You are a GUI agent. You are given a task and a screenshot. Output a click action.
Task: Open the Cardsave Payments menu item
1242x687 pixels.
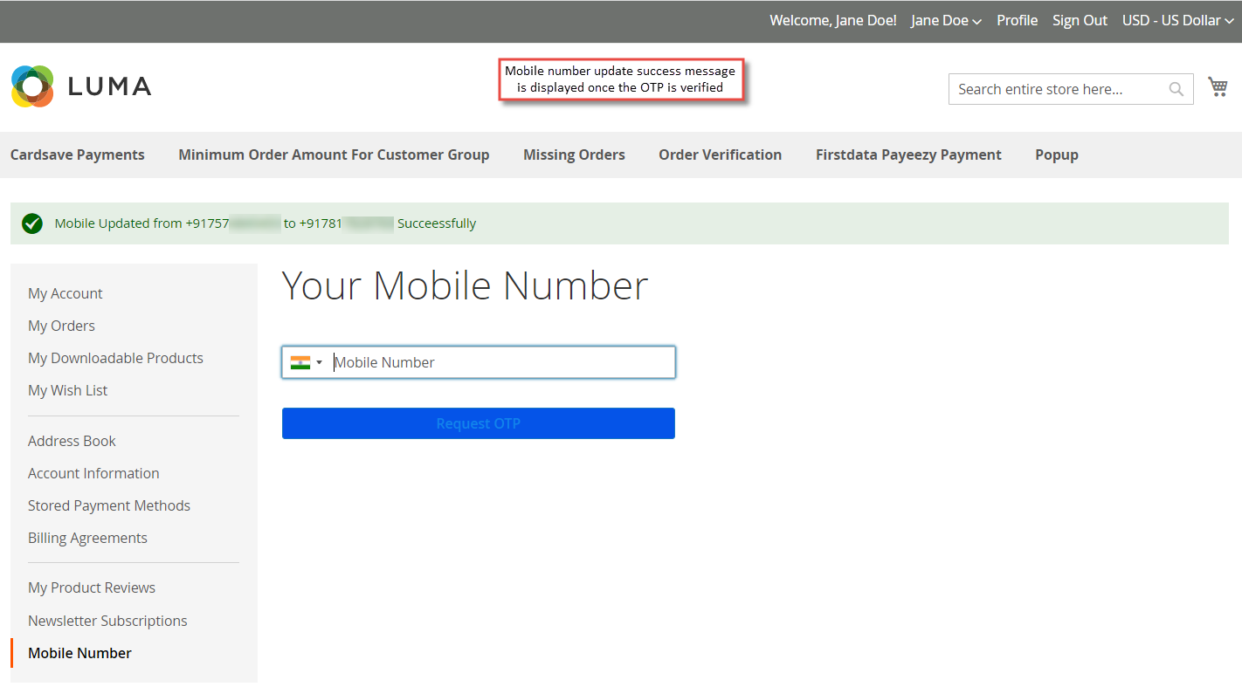pos(77,155)
